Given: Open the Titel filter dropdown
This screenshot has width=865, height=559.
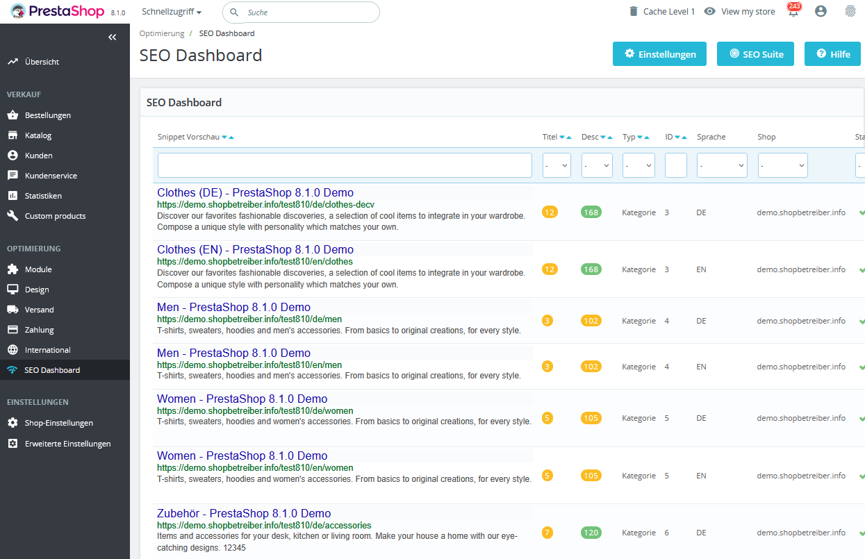Looking at the screenshot, I should 557,165.
